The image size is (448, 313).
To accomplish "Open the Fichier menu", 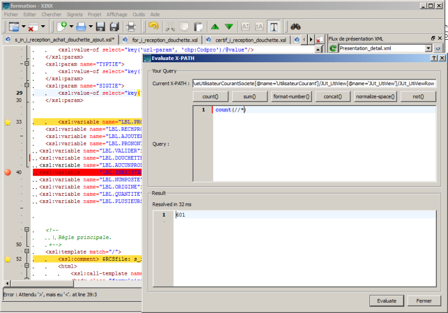I will [x=11, y=15].
